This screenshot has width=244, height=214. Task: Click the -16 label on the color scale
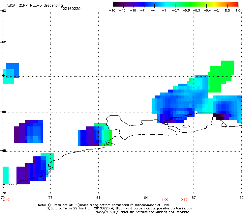tap(112, 11)
